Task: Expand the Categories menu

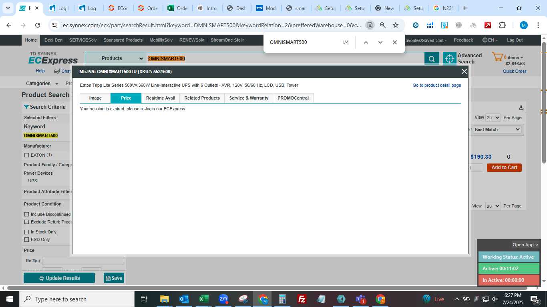Action: 42,84
